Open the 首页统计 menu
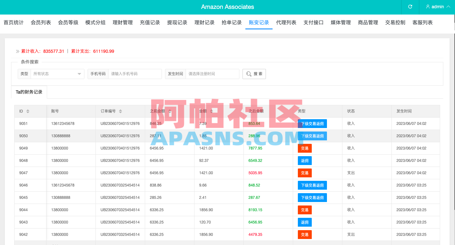This screenshot has height=245, width=455. click(14, 22)
